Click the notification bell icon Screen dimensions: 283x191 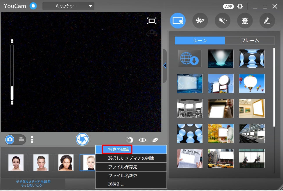pyautogui.click(x=33, y=6)
